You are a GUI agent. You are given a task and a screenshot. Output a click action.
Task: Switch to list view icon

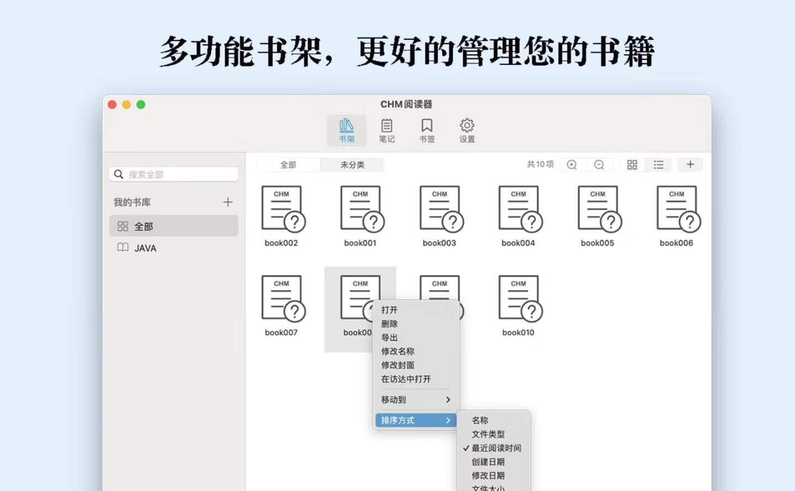tap(659, 165)
